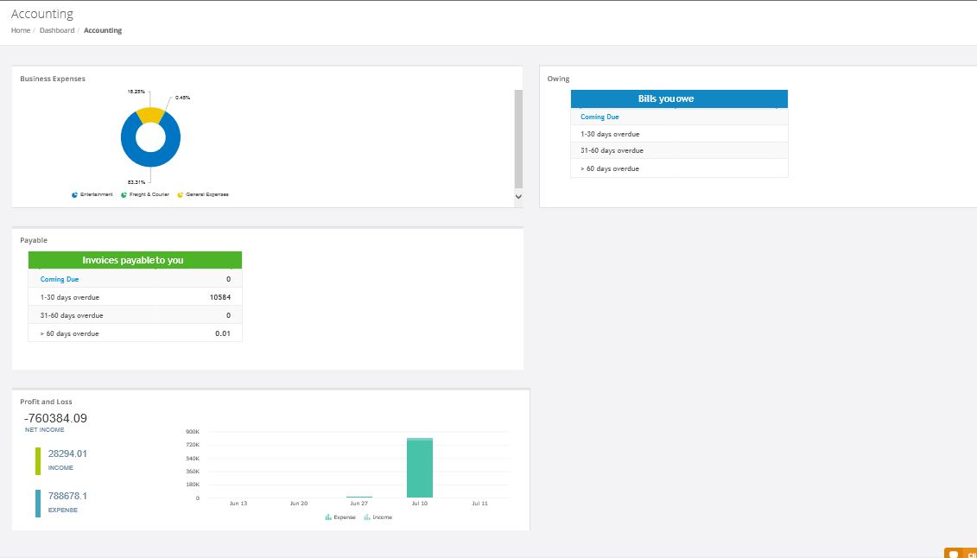Image resolution: width=977 pixels, height=558 pixels.
Task: Click the Expense legend bar-chart icon
Action: pos(328,517)
